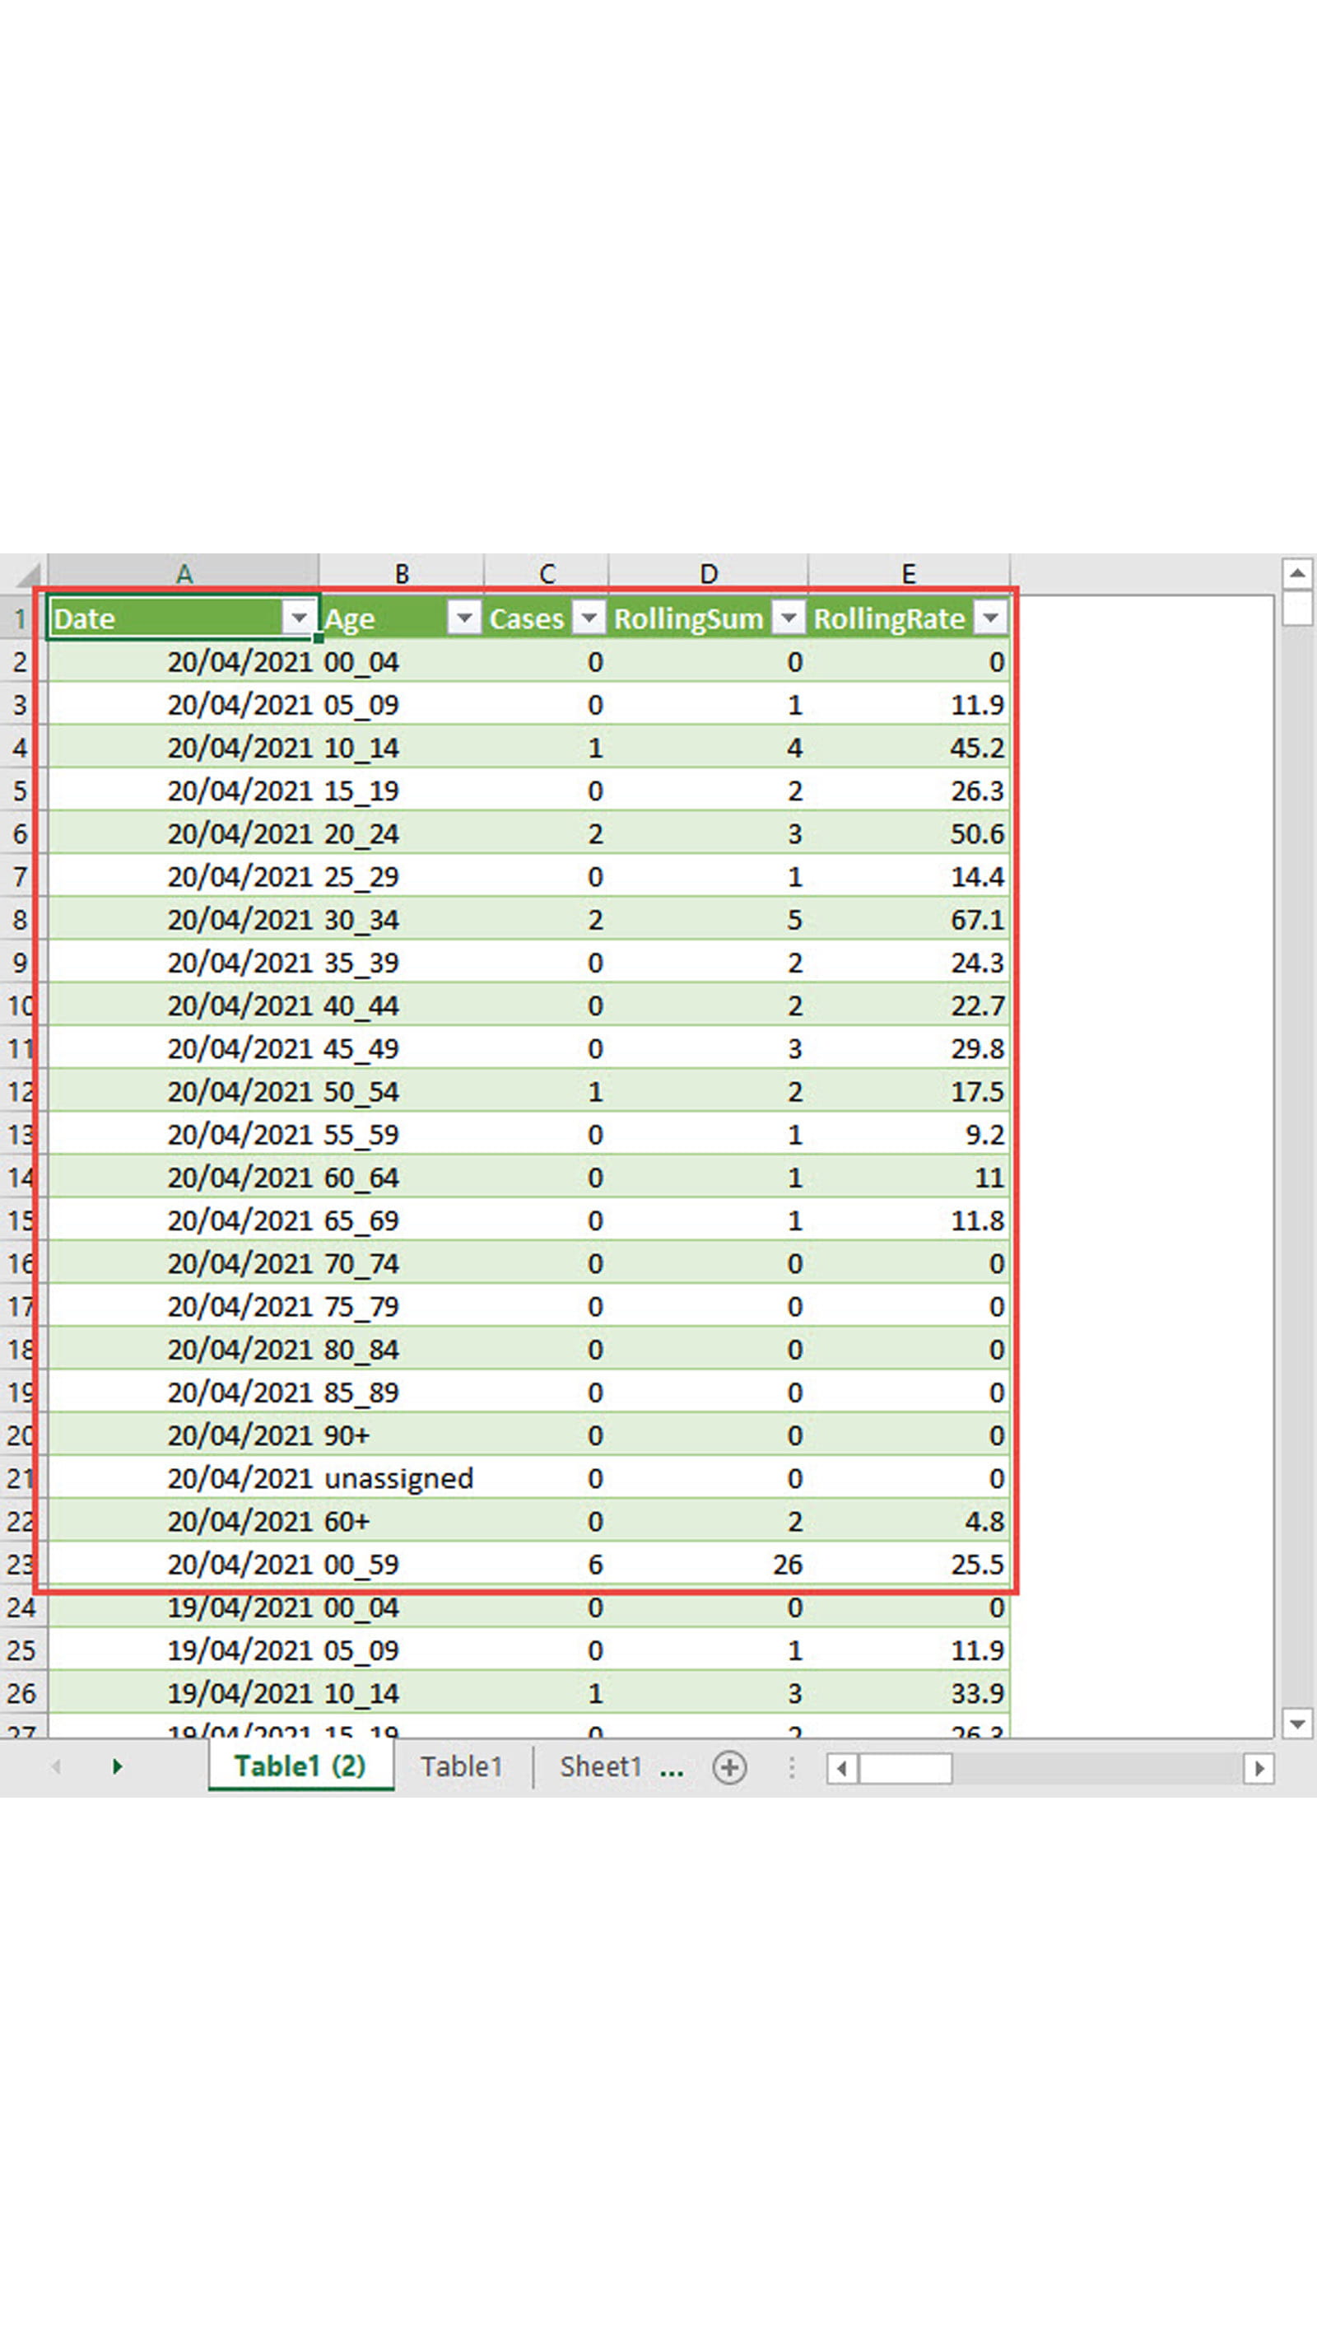Image resolution: width=1317 pixels, height=2342 pixels.
Task: Click the New Sheet plus icon
Action: coord(729,1767)
